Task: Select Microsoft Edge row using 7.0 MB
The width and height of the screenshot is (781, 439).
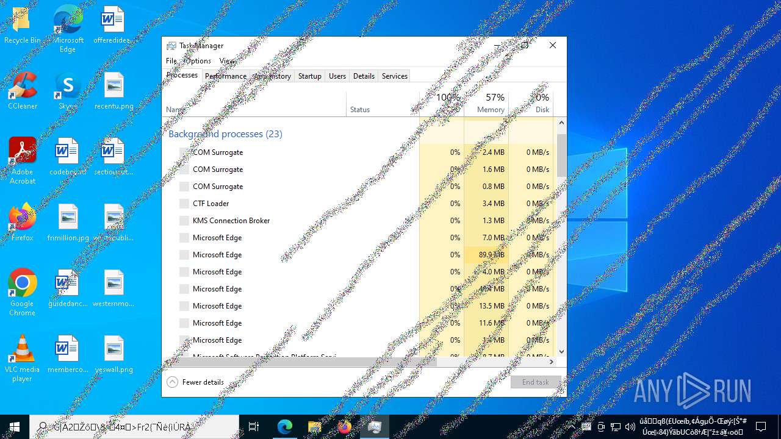Action: click(x=358, y=238)
